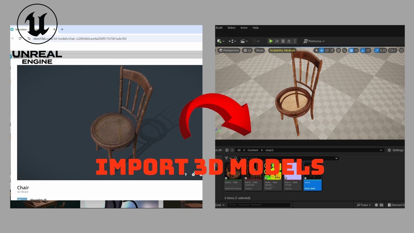Click the surface snapping icon
The width and height of the screenshot is (414, 233).
coord(345,50)
